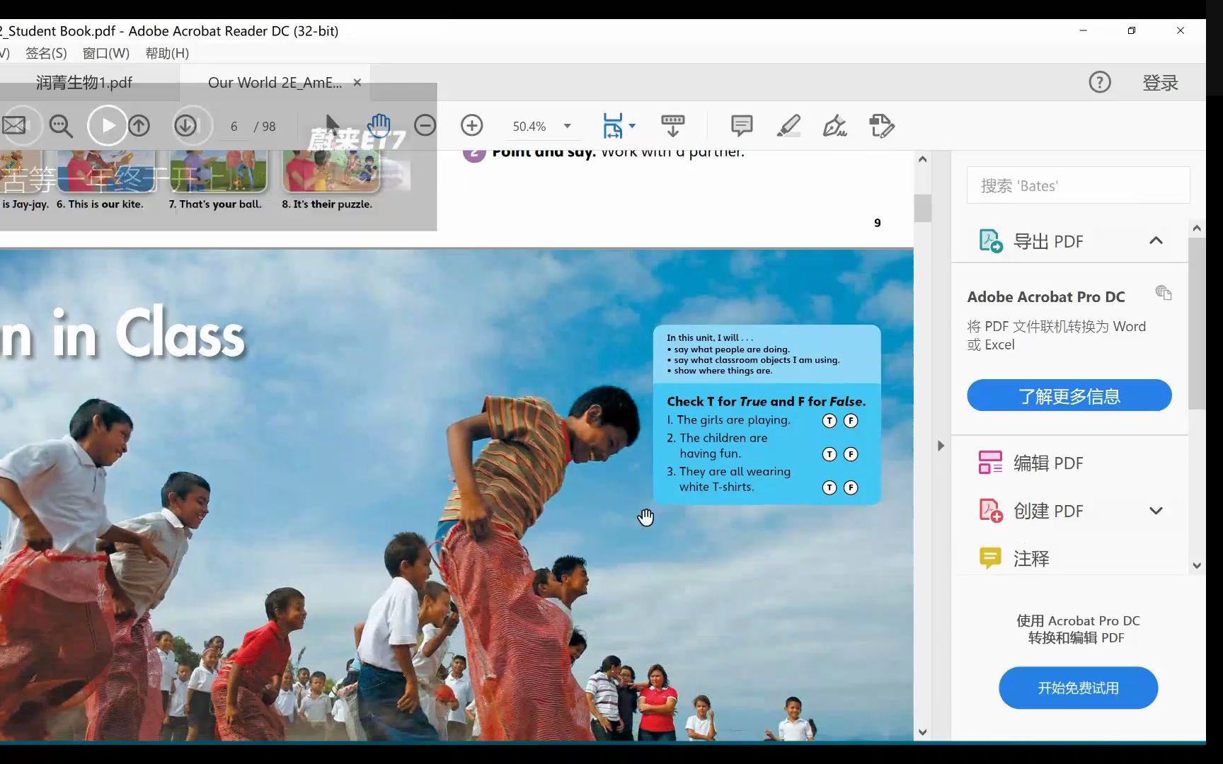Click tools pane scrollbar down arrow

click(1197, 565)
